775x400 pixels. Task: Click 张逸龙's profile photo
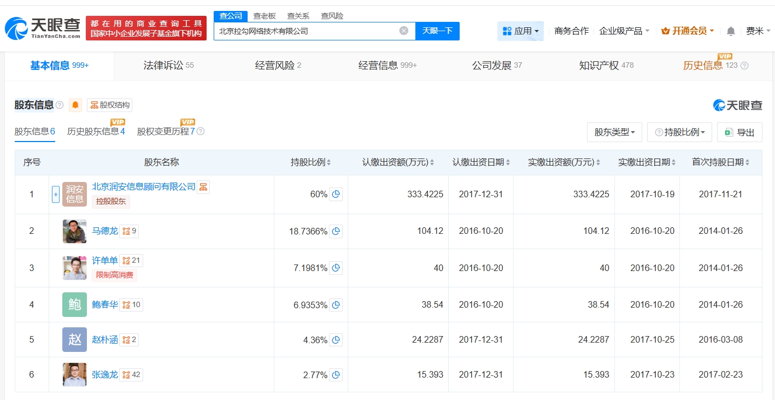click(74, 375)
